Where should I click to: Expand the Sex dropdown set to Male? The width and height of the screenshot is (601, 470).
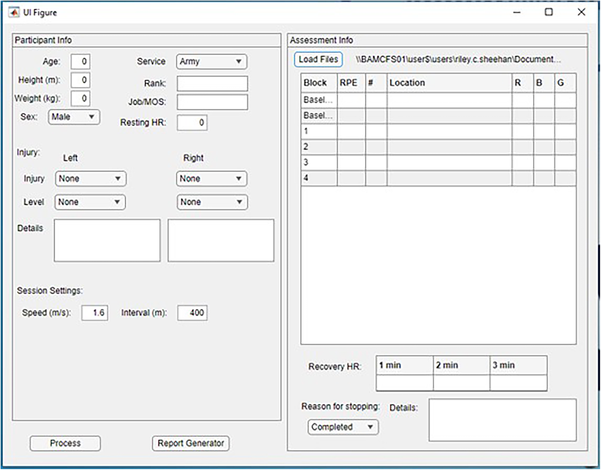pos(74,117)
